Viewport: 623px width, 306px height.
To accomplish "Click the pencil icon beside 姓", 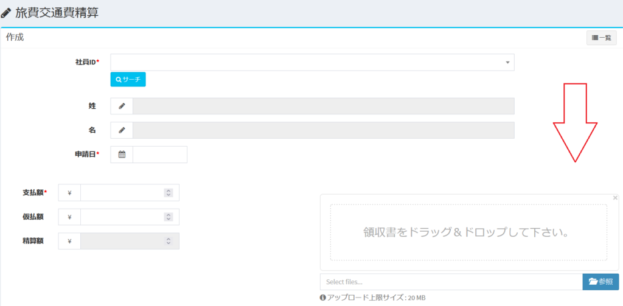I will click(122, 106).
